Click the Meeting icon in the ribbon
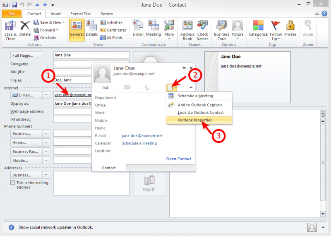 click(154, 28)
